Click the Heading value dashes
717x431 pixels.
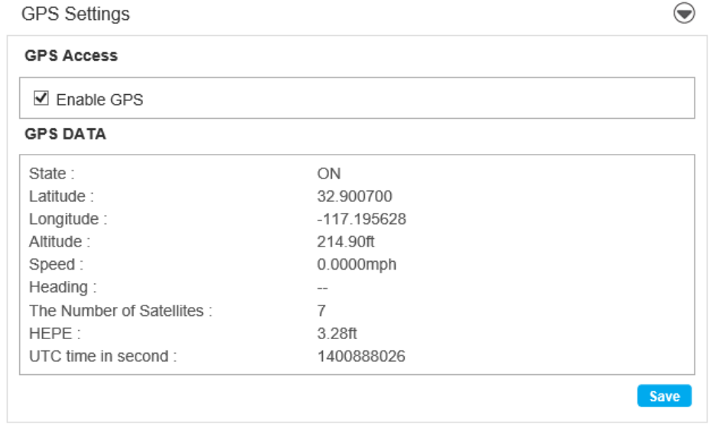[x=322, y=288]
